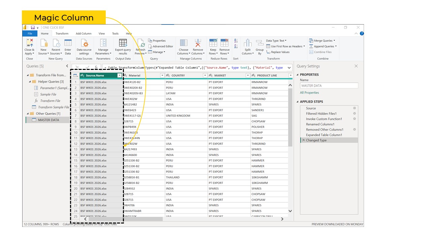
Task: Click the save icon in title bar
Action: (x=33, y=28)
